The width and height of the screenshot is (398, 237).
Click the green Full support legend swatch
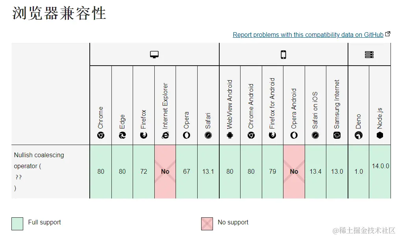coord(17,224)
